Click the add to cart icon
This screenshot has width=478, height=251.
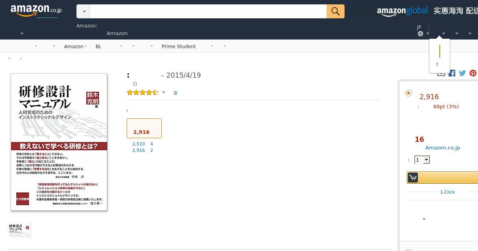(413, 178)
